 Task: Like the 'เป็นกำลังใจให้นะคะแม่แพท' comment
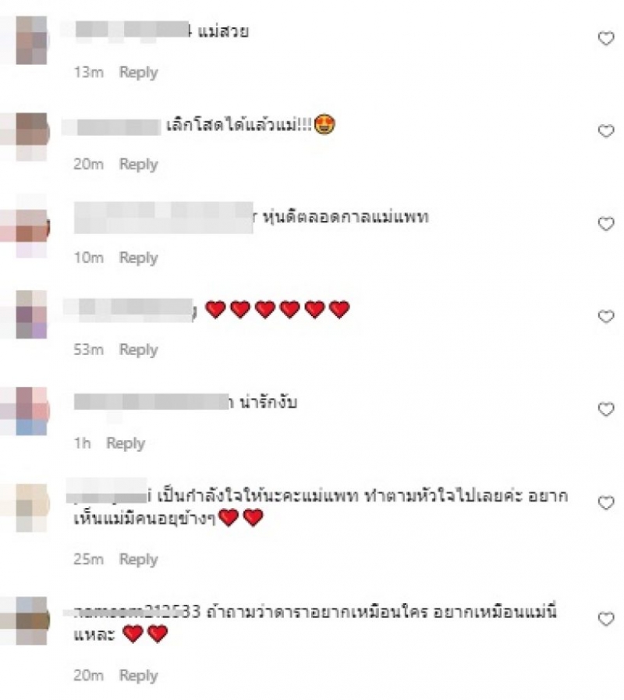click(606, 503)
